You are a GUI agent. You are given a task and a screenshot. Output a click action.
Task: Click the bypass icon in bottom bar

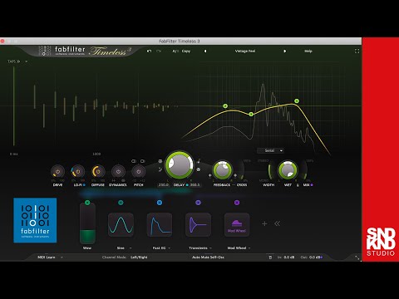click(x=270, y=257)
